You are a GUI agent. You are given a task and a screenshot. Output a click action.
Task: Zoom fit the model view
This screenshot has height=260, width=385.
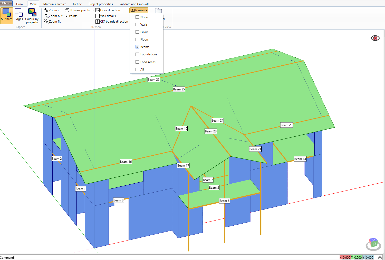53,22
